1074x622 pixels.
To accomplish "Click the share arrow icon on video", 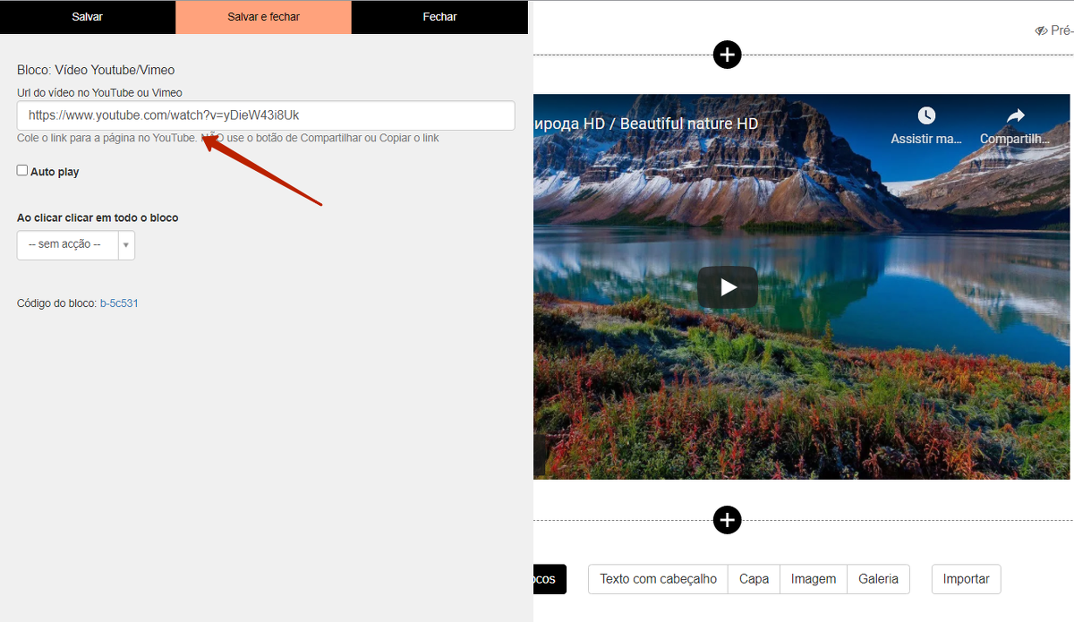I will point(1015,115).
